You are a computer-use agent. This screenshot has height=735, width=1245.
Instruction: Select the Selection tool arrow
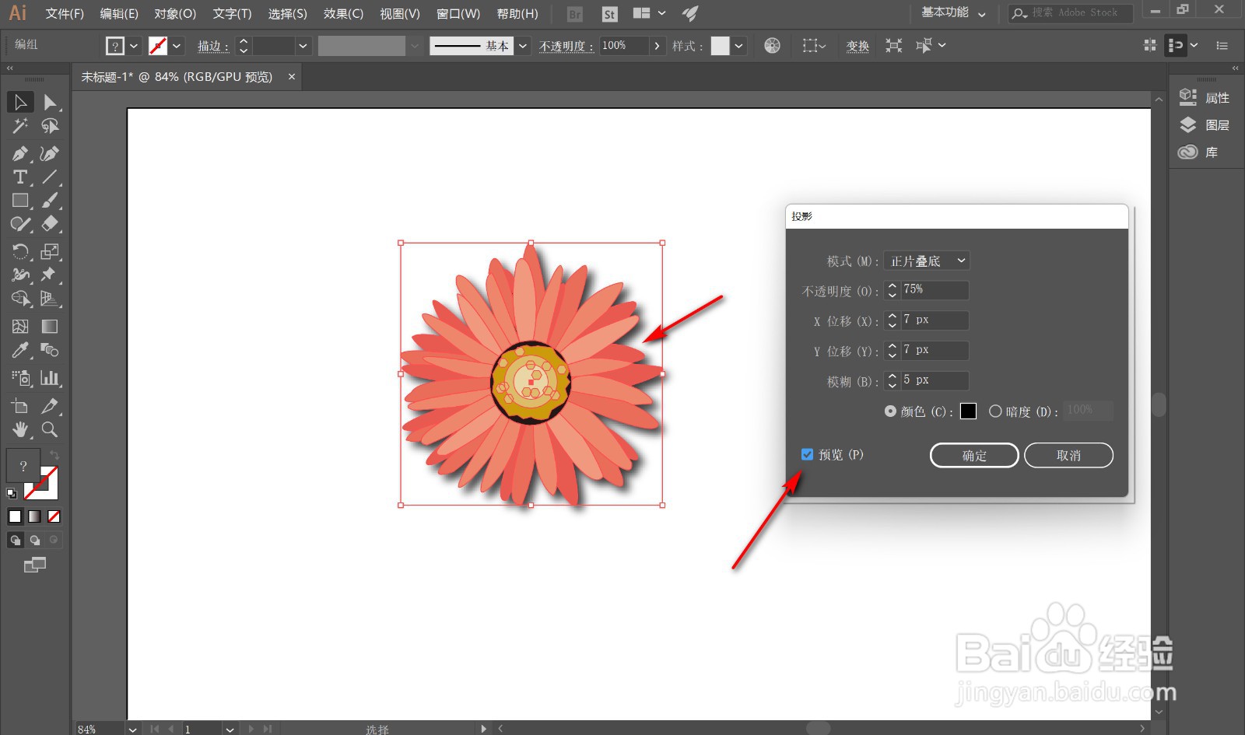coord(20,102)
